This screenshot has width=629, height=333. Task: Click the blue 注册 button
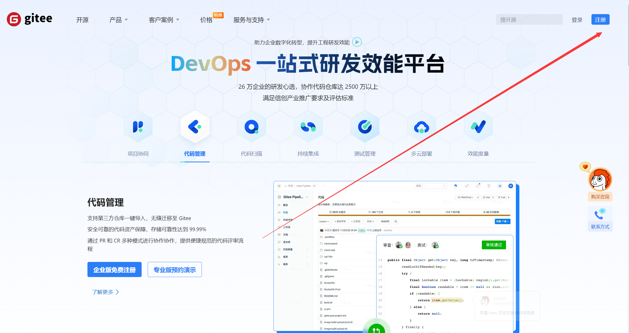tap(600, 20)
